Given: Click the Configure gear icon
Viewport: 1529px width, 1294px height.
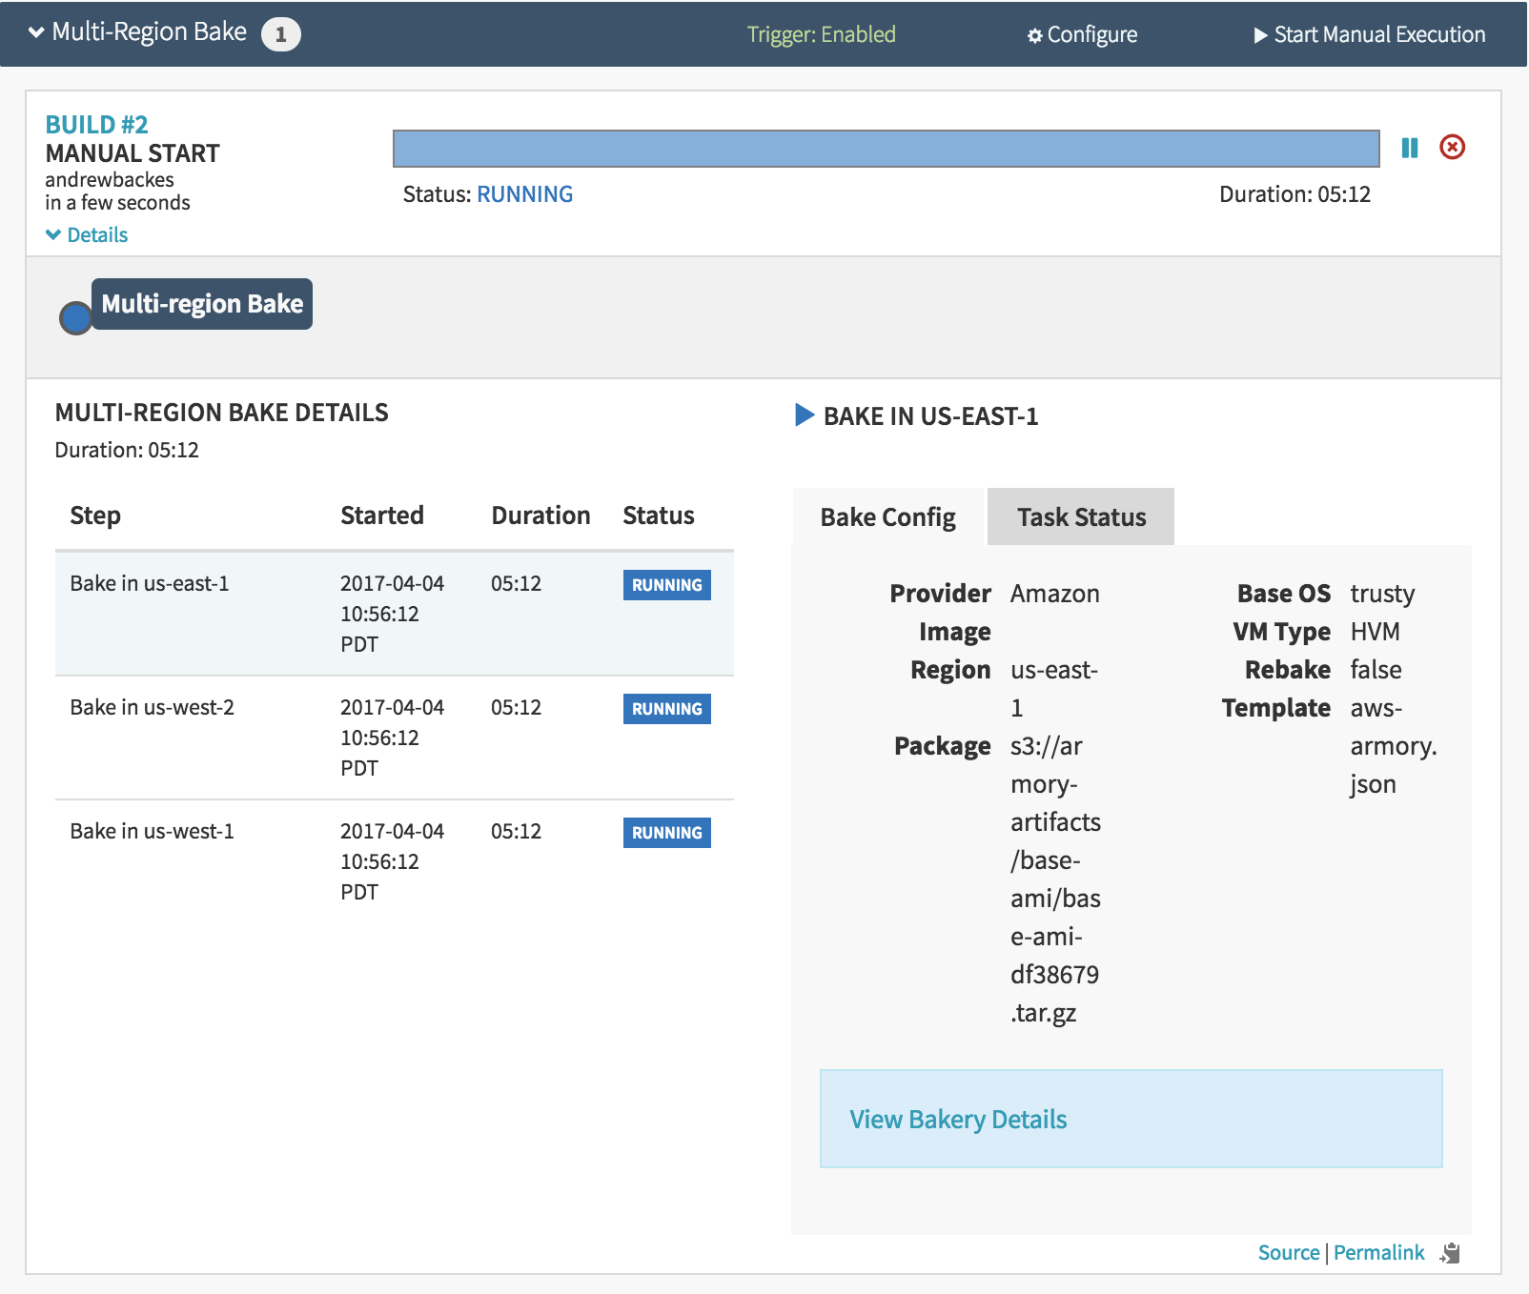Looking at the screenshot, I should coord(1034,36).
